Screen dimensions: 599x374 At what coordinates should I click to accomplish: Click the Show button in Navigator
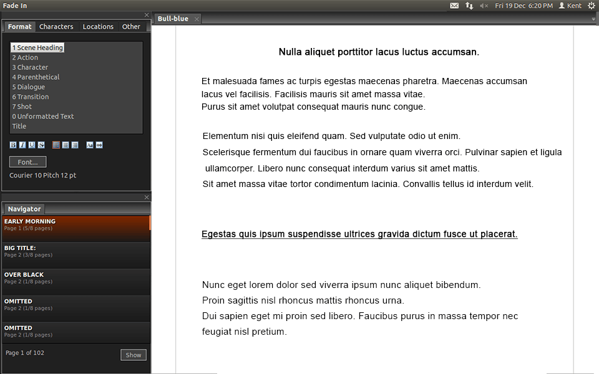pyautogui.click(x=133, y=354)
